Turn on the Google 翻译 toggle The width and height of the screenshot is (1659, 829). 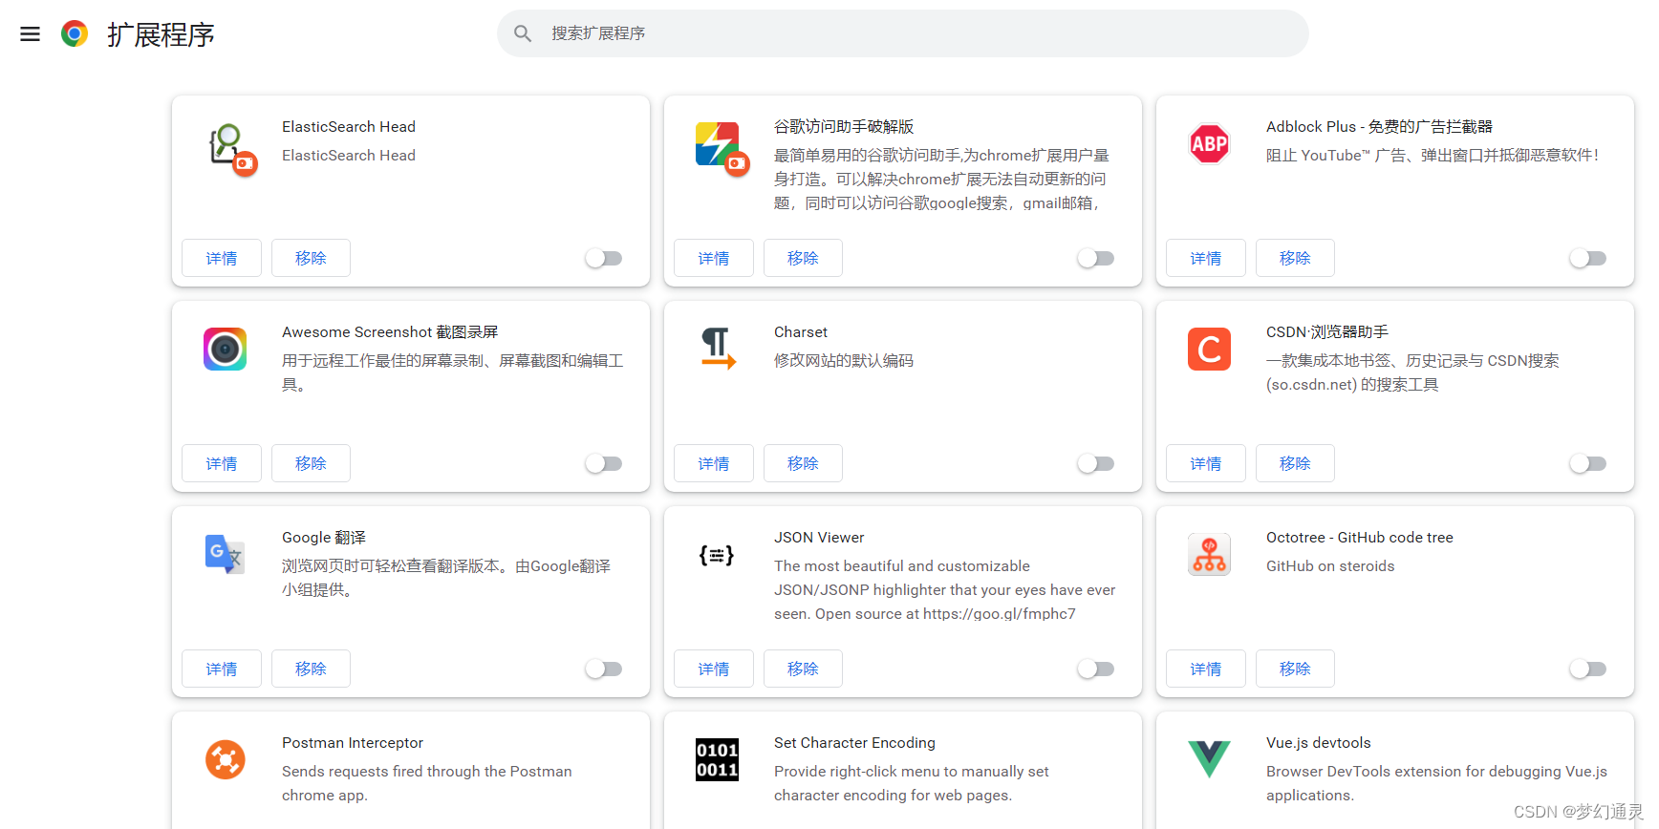(x=604, y=669)
